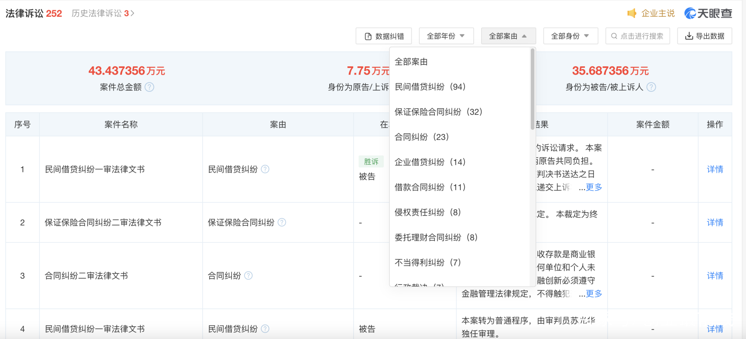Open the 全部年份 year dropdown
The image size is (746, 339).
click(x=446, y=36)
